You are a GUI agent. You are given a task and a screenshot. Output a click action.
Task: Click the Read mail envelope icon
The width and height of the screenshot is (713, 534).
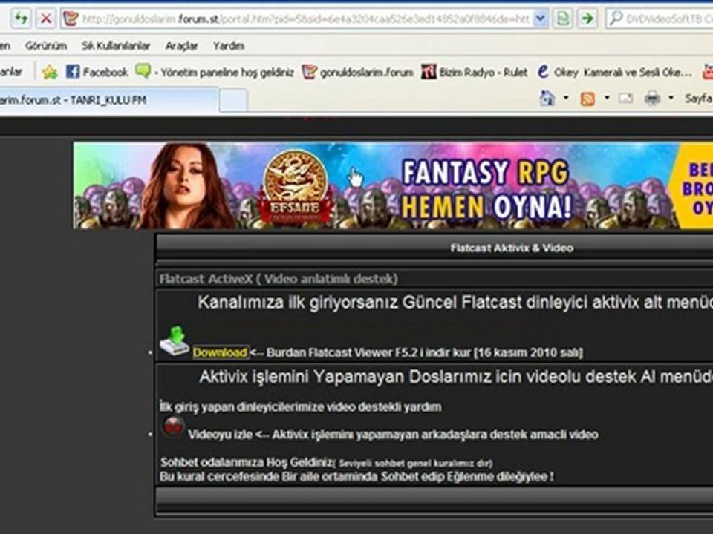625,98
